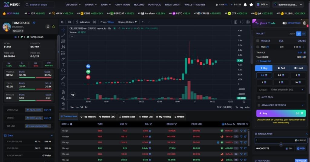Open the chart type candles selector

70,22
